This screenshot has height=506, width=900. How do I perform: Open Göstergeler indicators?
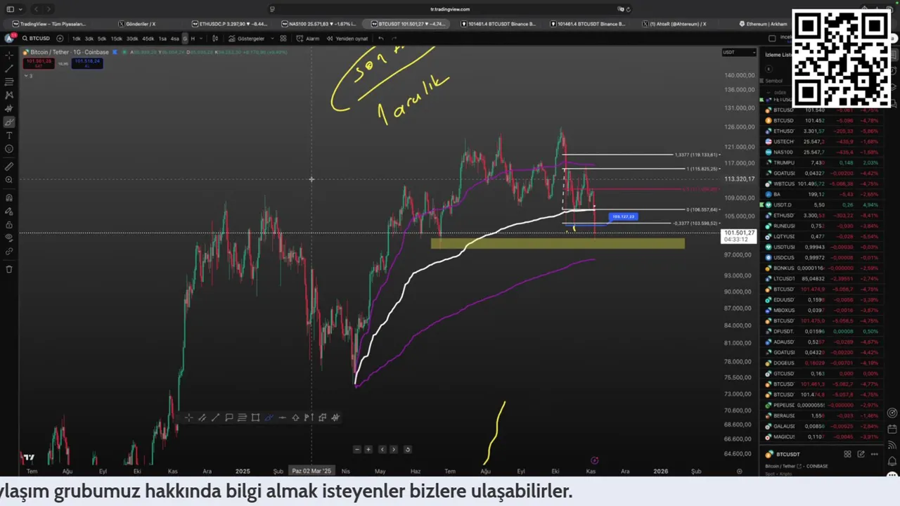(246, 39)
